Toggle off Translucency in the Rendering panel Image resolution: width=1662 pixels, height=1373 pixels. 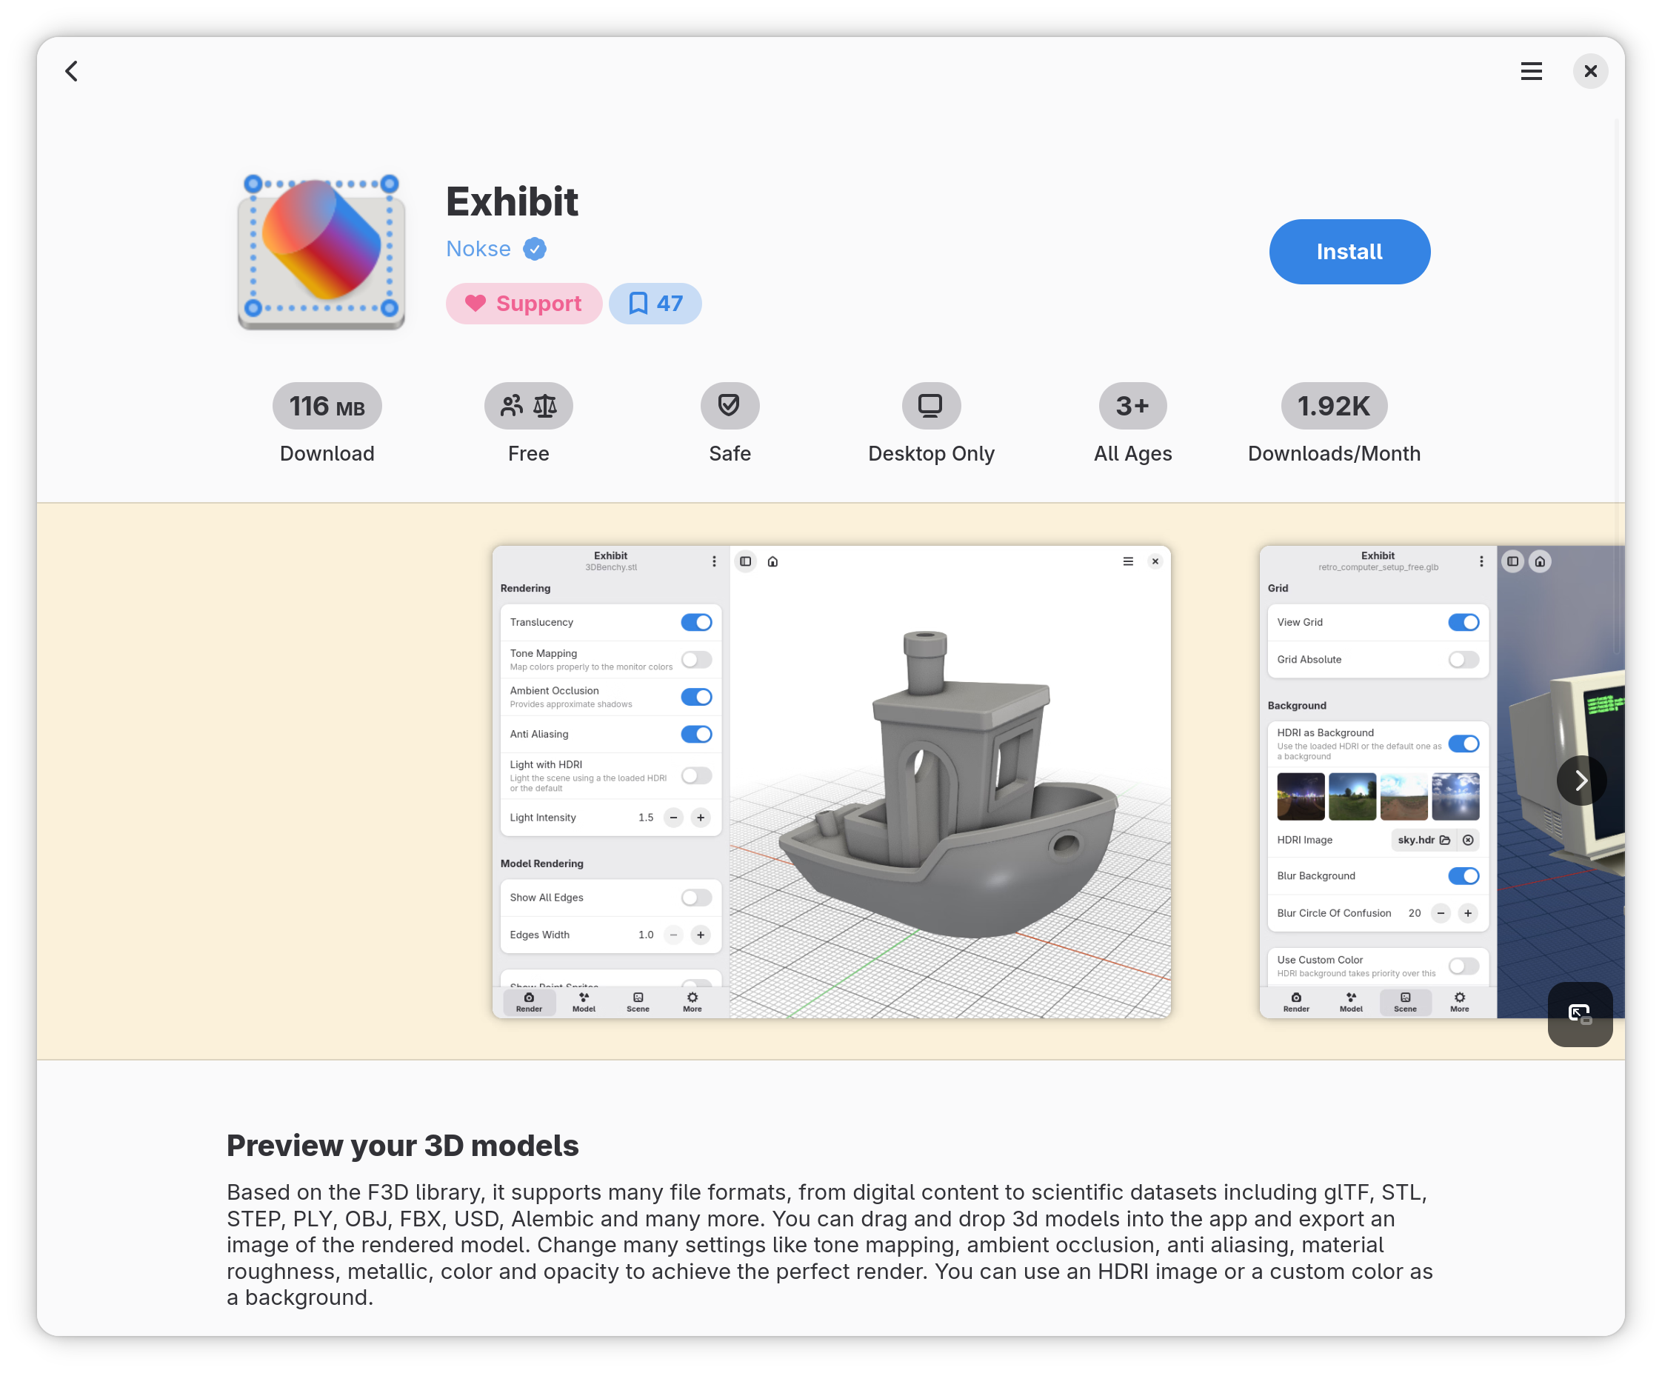tap(695, 622)
